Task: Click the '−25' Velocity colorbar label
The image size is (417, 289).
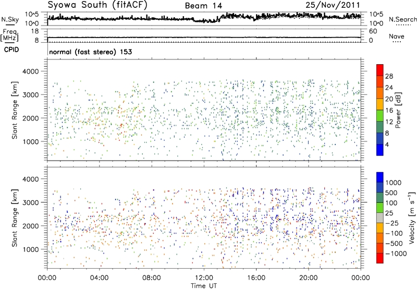Action: pos(391,223)
